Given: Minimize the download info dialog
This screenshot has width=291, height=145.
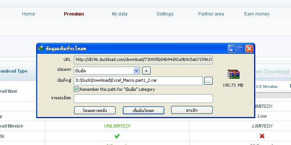Looking at the screenshot, I should [232, 49].
